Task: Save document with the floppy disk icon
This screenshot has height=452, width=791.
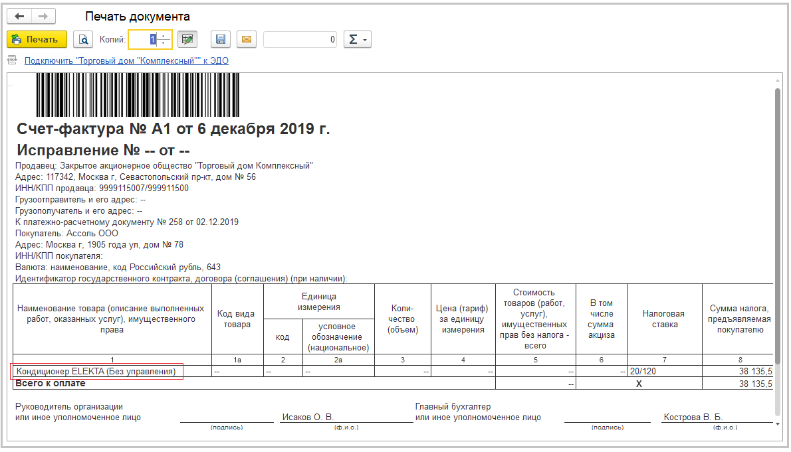Action: pos(221,39)
